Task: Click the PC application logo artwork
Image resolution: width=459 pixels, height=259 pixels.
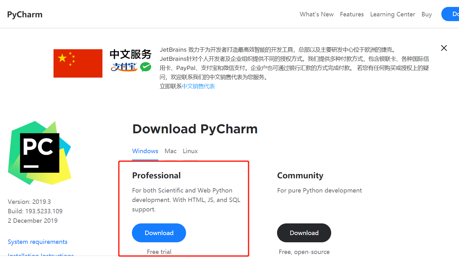Action: (x=39, y=153)
